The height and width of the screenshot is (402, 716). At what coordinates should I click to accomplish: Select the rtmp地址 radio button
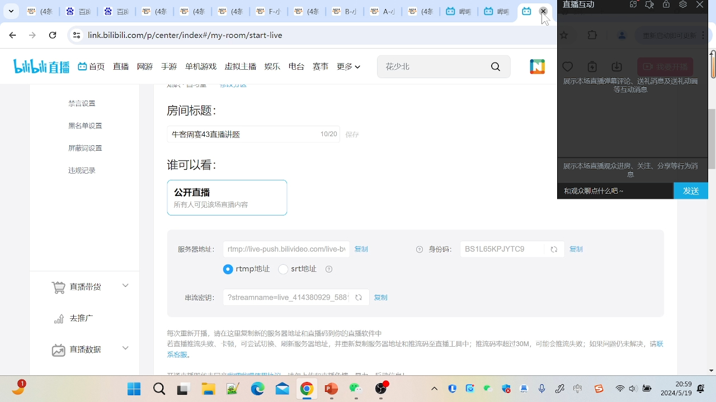[228, 269]
